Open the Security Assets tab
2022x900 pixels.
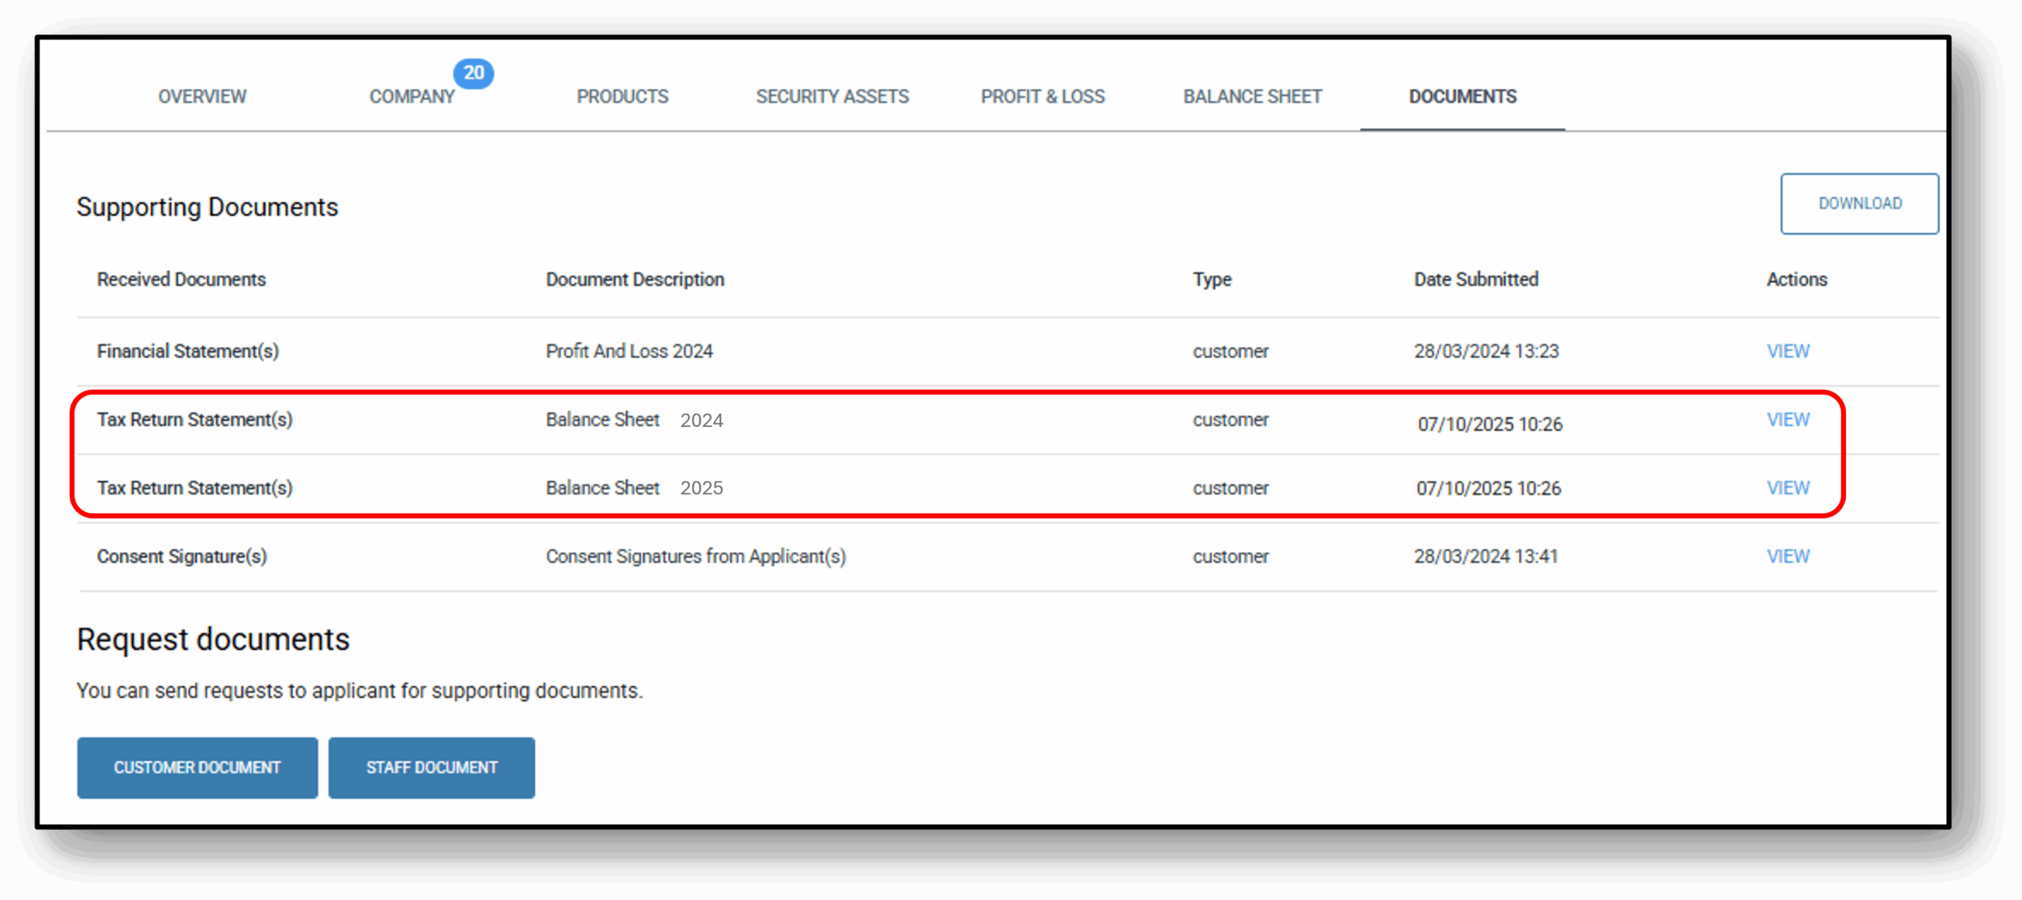[832, 96]
